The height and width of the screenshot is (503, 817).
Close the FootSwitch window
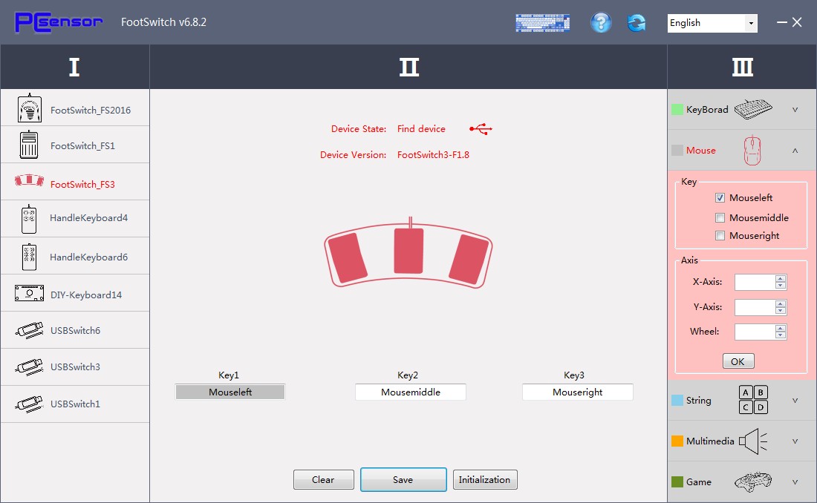pos(797,22)
